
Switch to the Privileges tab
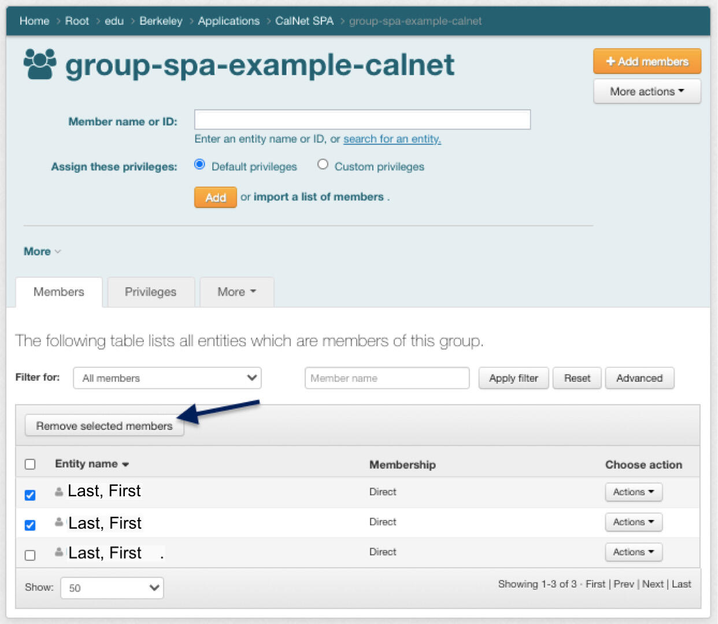(x=150, y=292)
